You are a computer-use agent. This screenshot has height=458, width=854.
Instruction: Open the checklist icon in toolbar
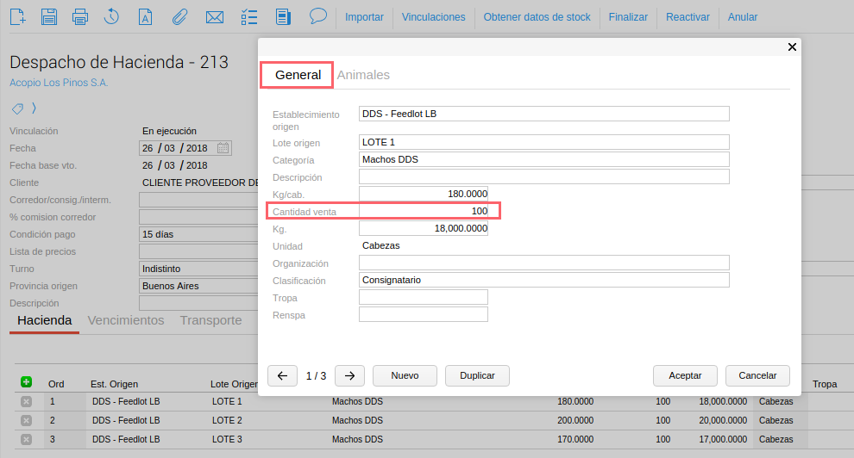(248, 16)
